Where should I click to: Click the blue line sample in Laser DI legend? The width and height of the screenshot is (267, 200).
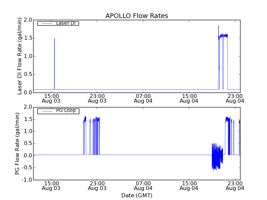coord(47,23)
